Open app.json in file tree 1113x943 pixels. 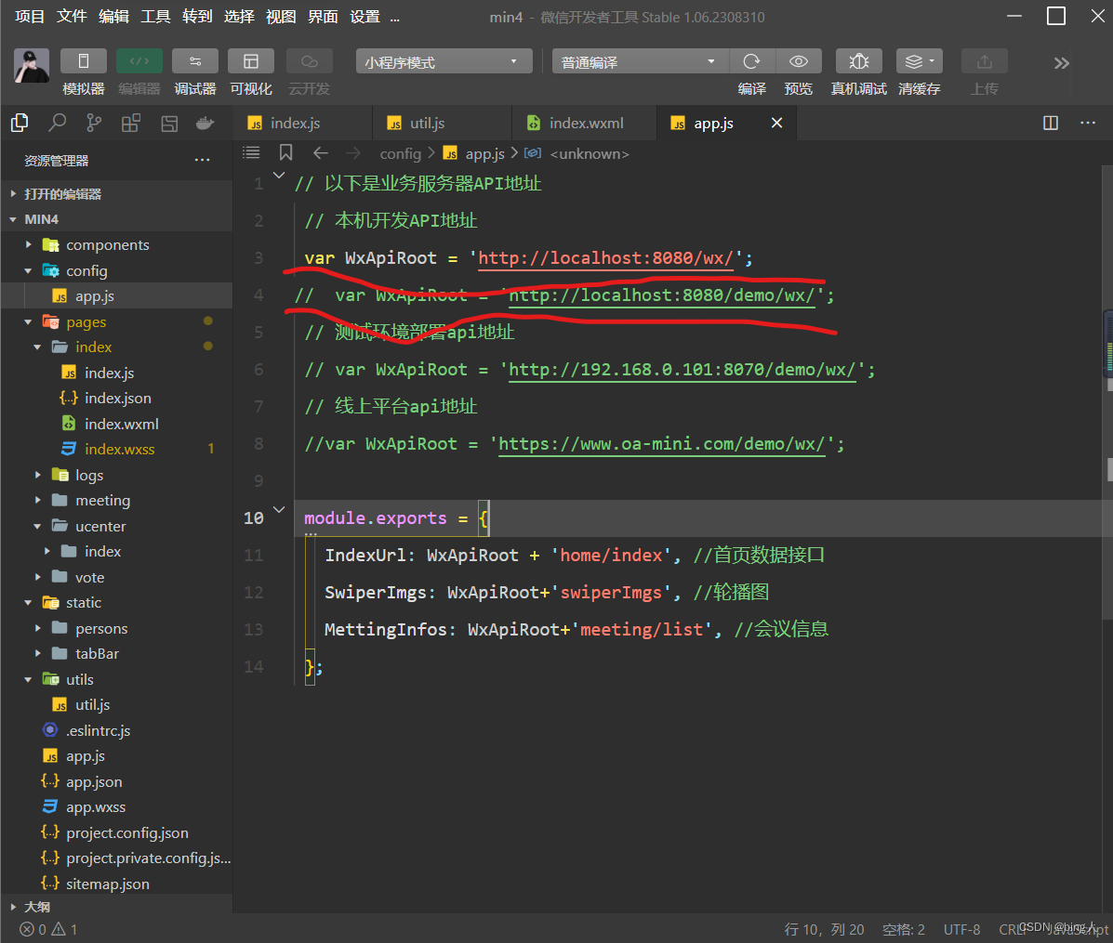[94, 782]
